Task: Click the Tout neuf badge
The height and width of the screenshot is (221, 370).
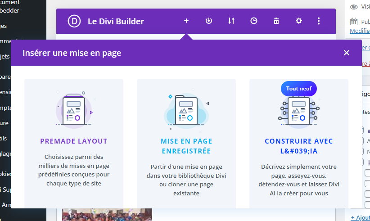Action: coord(298,89)
